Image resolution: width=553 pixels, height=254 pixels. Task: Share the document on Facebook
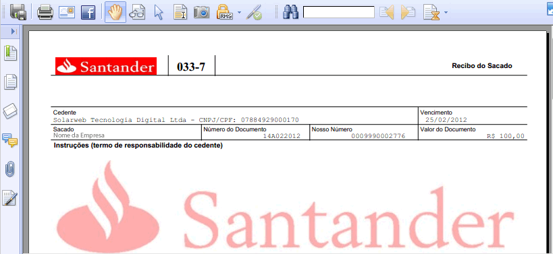(88, 12)
